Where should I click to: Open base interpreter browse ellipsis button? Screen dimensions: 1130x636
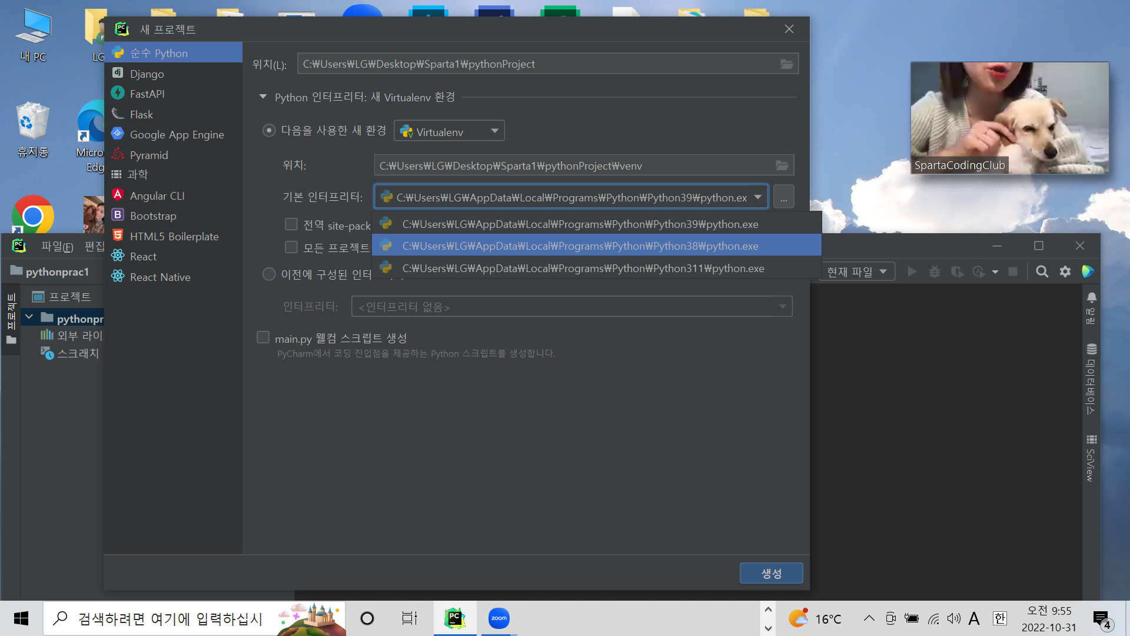click(783, 197)
